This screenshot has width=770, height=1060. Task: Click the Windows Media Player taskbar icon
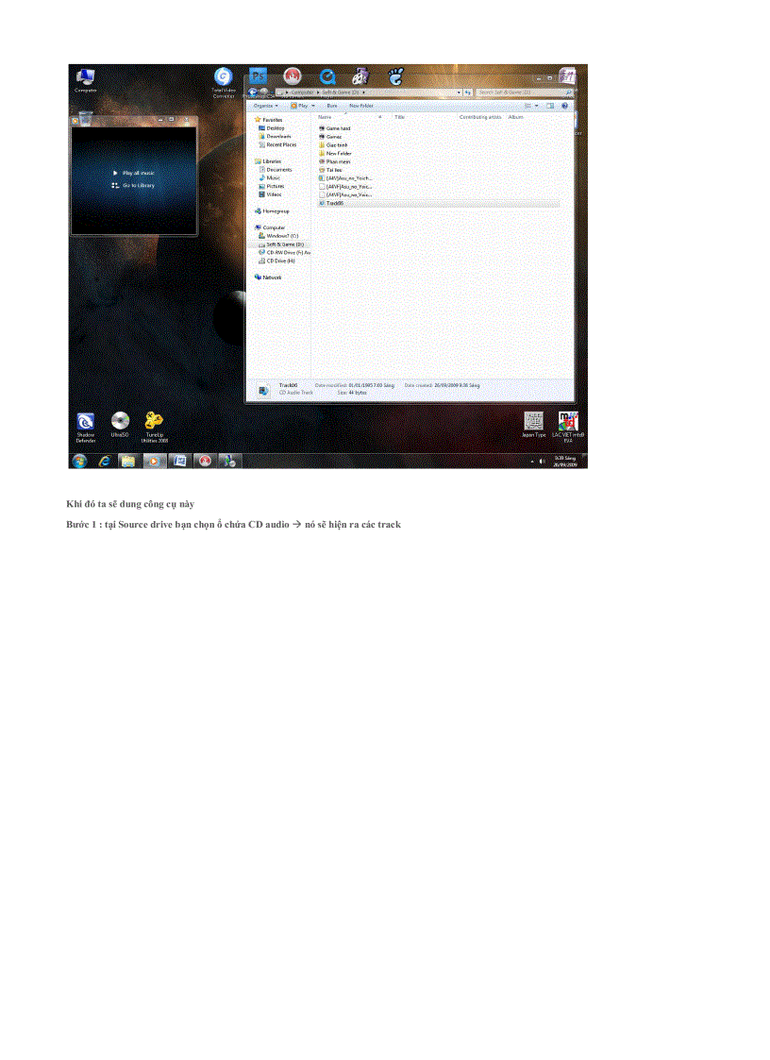pos(153,461)
